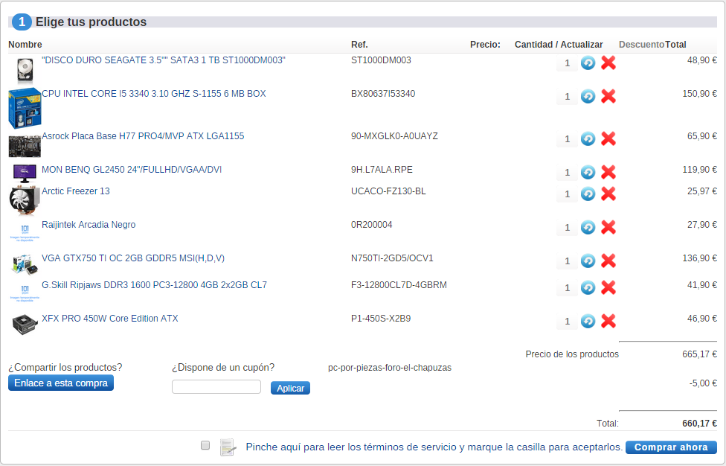Click Intel Core i5 box thumbnail
Screen dimensions: 726x466
click(x=25, y=108)
